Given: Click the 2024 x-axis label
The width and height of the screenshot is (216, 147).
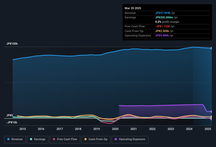Looking at the screenshot, I should (189, 129).
